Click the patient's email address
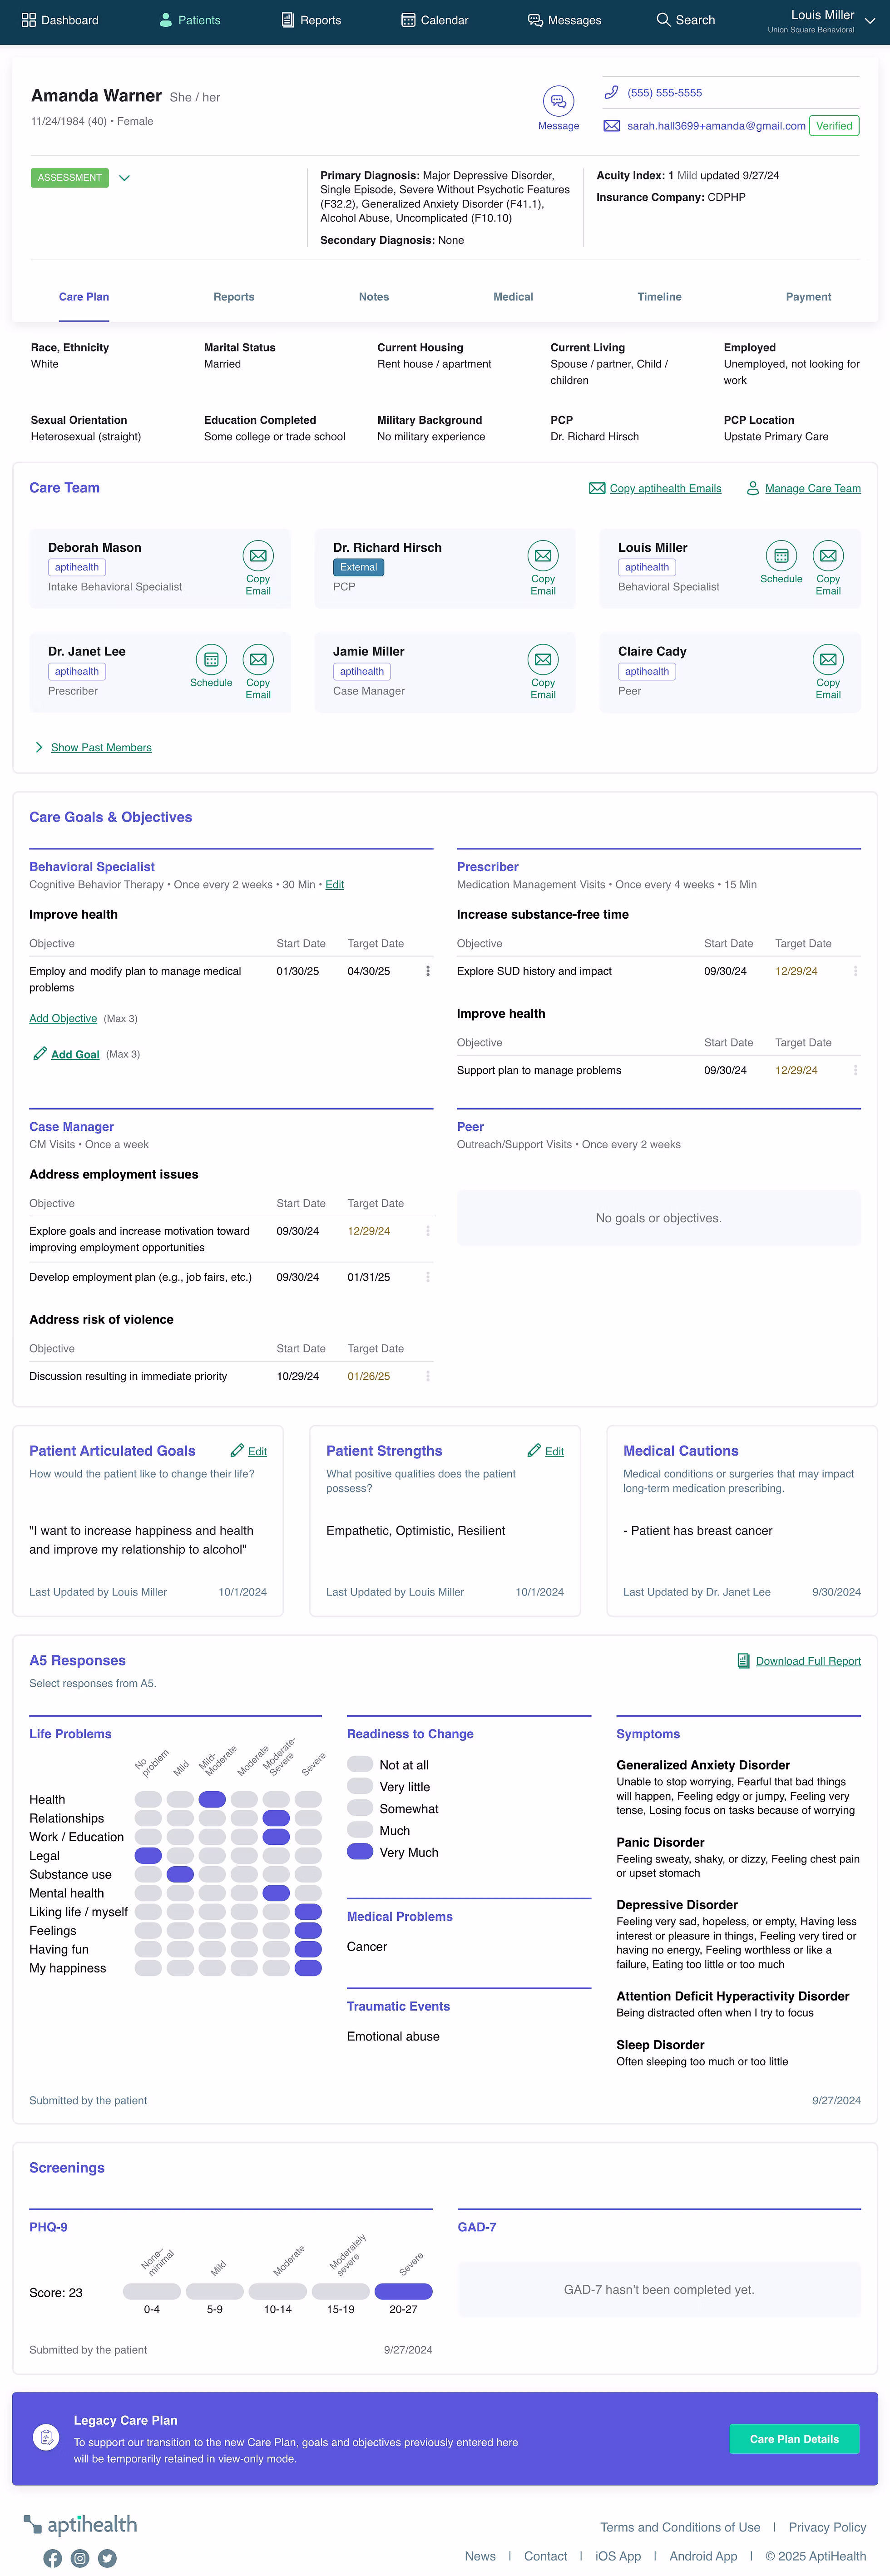The width and height of the screenshot is (890, 2576). point(716,126)
